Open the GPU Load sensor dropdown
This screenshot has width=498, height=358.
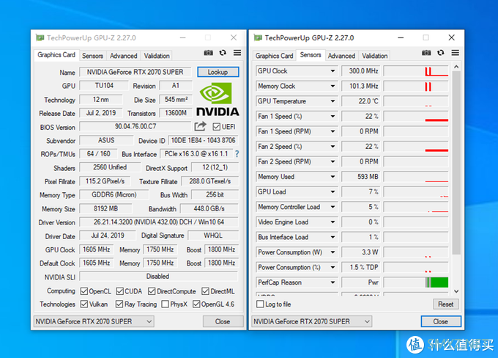tap(332, 192)
